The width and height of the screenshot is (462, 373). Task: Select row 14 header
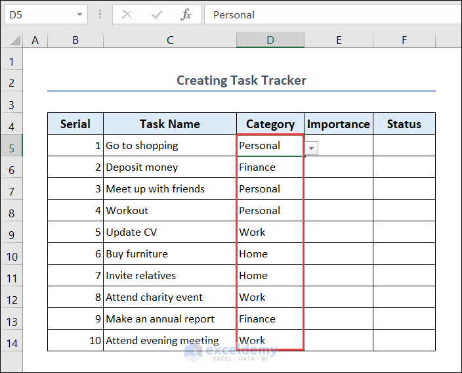coord(12,340)
